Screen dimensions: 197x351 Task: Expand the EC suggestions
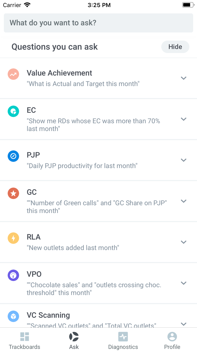click(x=183, y=119)
